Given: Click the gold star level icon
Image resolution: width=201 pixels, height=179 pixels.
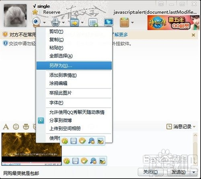Looking at the screenshot, I should (x=35, y=12).
